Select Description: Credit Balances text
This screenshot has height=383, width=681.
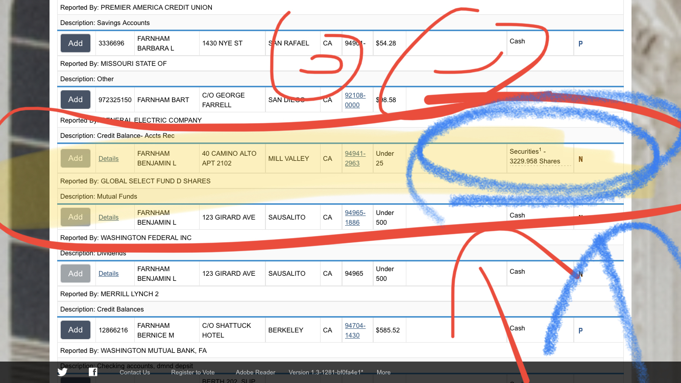(x=102, y=309)
